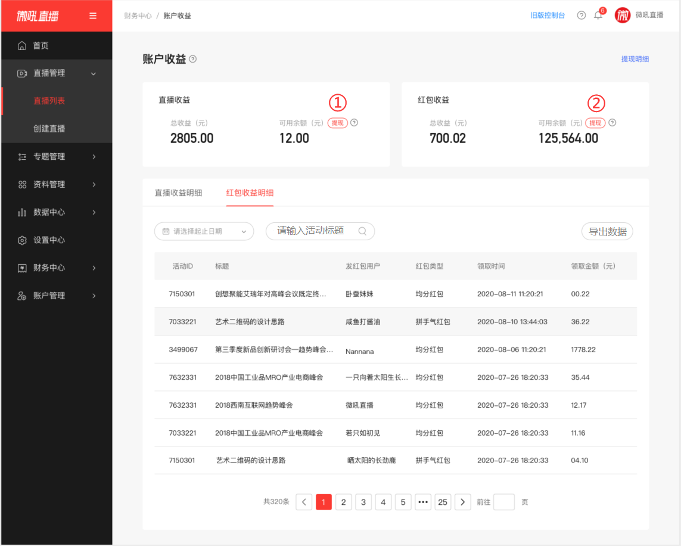Viewport: 681px width, 546px height.
Task: Click row title 第三季度新品创新研讨会—趋势峰会…
Action: tap(274, 350)
